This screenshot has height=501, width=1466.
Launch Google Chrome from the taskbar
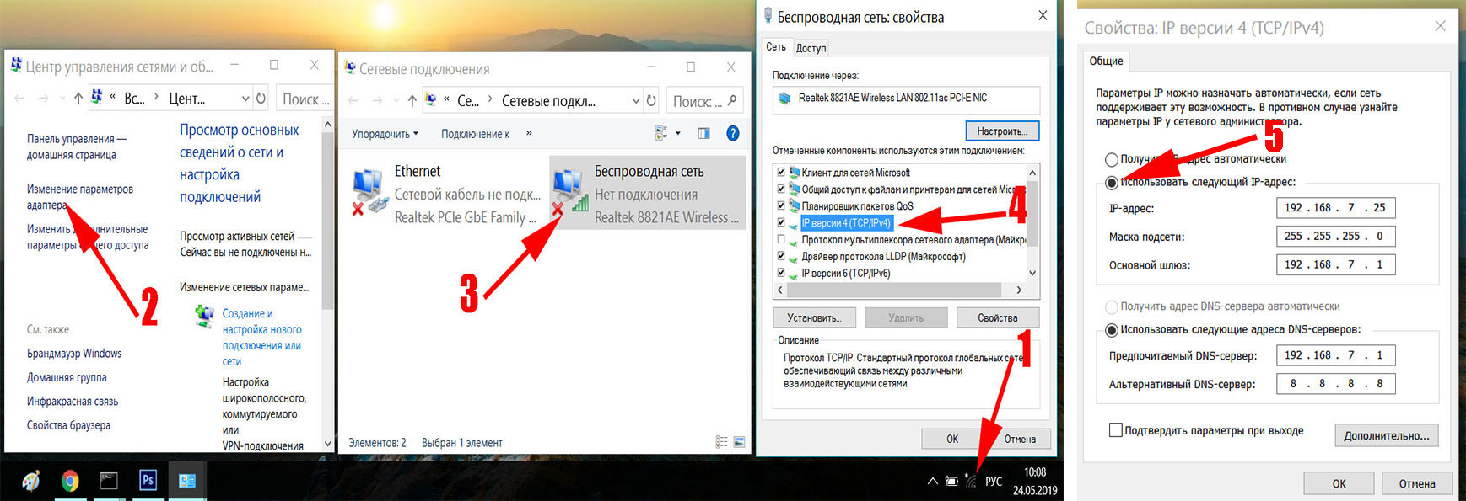pos(70,481)
